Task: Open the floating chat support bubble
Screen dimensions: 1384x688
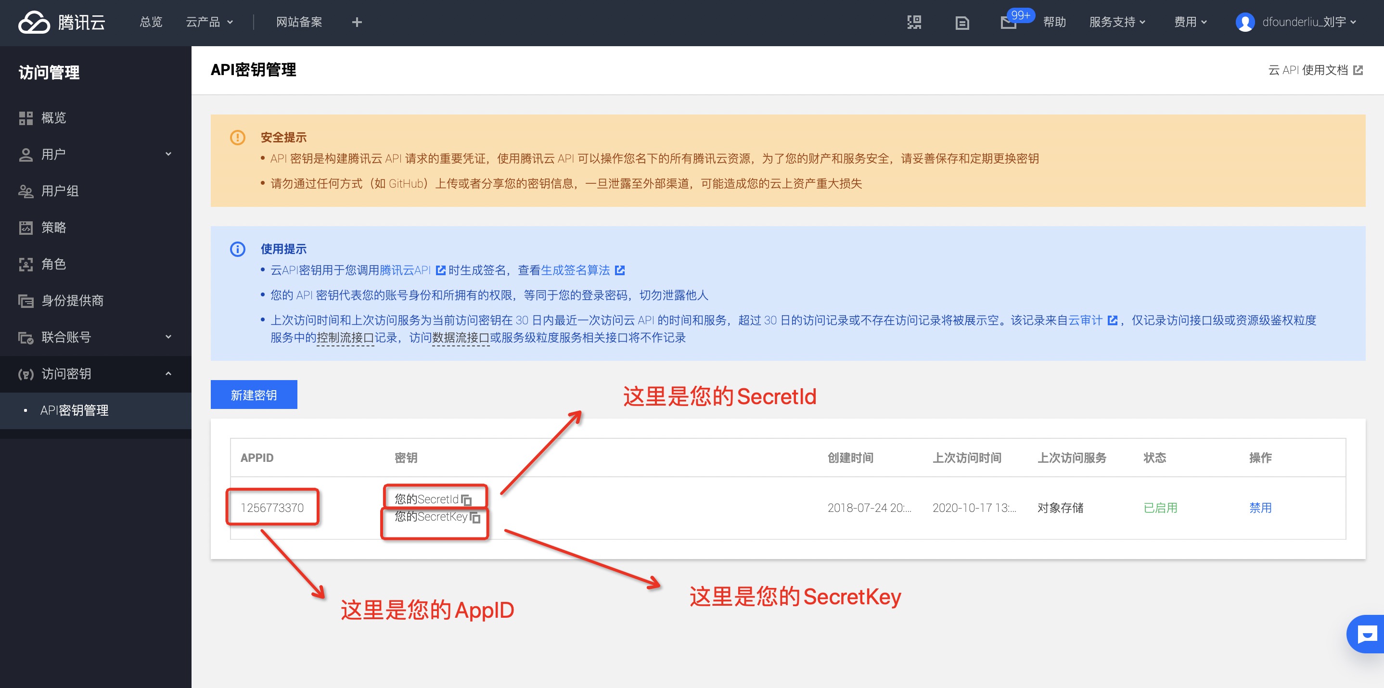Action: pyautogui.click(x=1366, y=634)
